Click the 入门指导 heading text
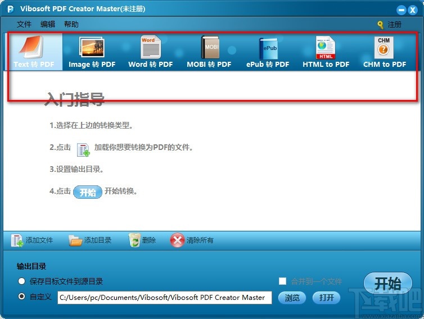 coord(74,99)
